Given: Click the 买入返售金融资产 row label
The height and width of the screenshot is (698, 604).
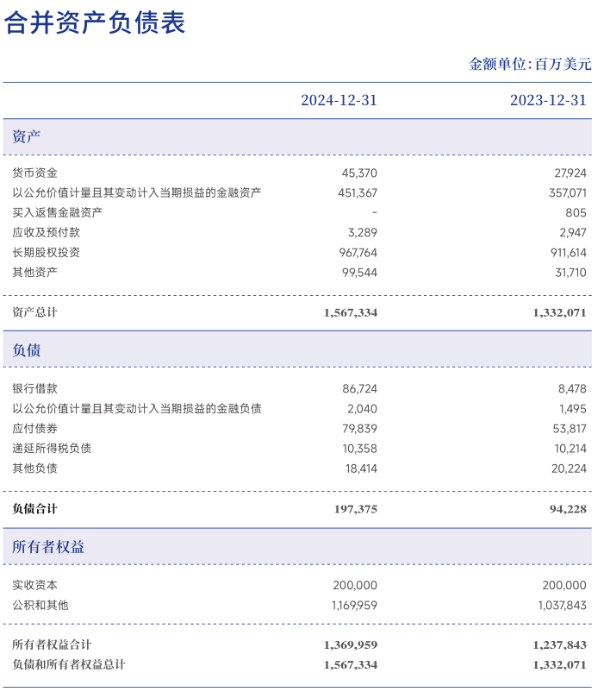Looking at the screenshot, I should pos(58,213).
